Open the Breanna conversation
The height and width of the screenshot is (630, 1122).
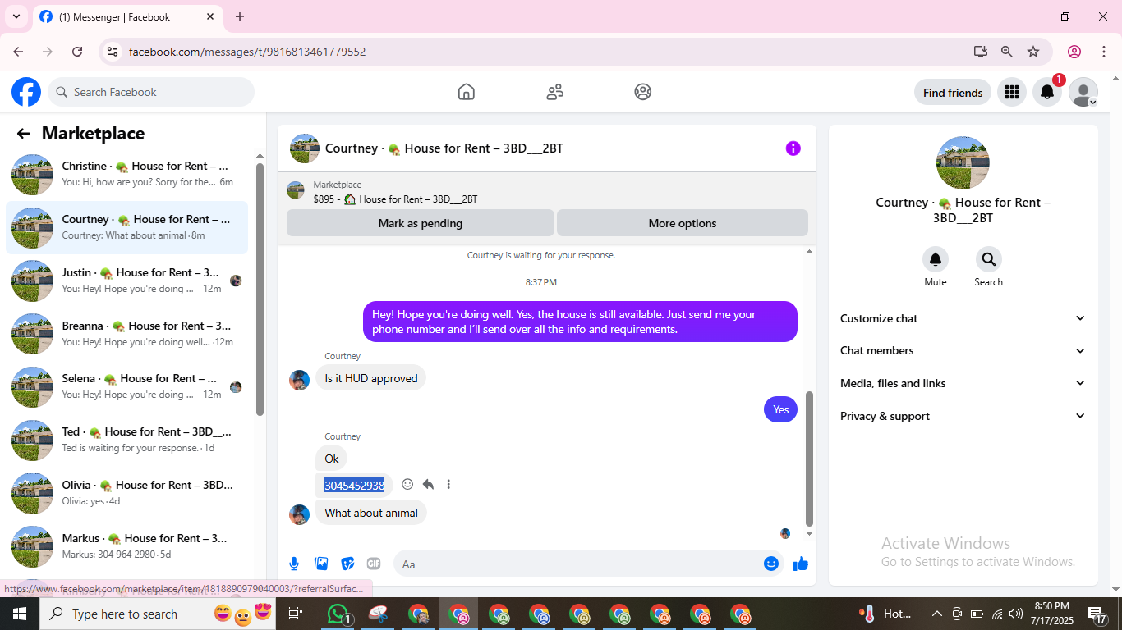point(126,334)
